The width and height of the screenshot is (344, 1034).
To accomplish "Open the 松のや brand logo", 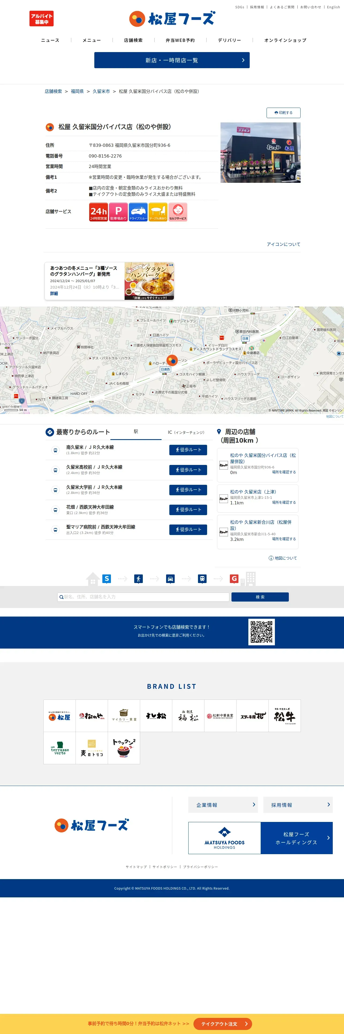I will 92,716.
